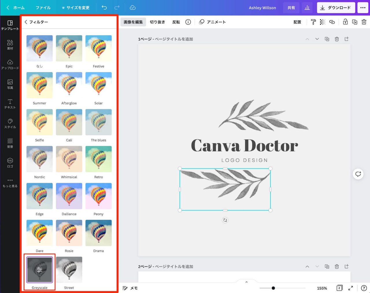Open the Text (テキスト) sidebar tab
Screen dimensions: 370x293
click(x=10, y=104)
